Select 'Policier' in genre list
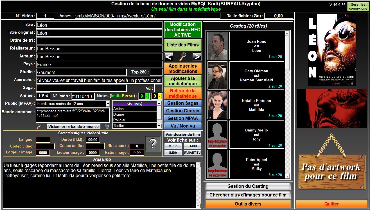 pos(135,120)
